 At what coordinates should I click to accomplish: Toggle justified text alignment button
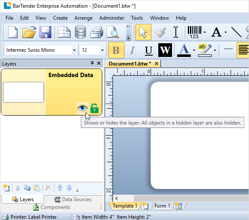click(243, 50)
